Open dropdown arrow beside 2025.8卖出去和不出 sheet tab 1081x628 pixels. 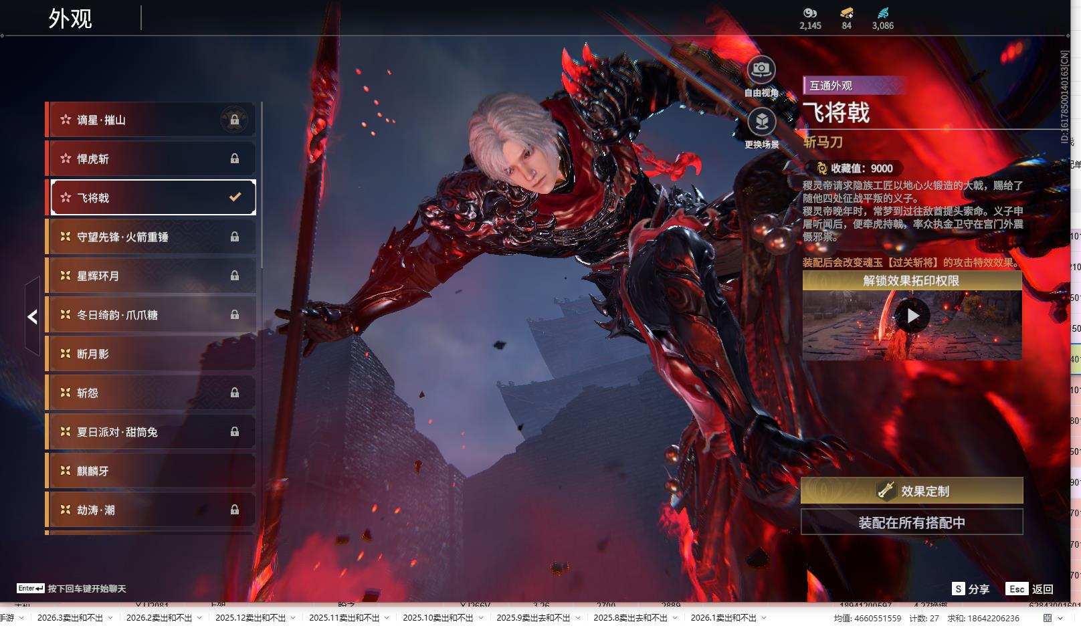click(674, 618)
